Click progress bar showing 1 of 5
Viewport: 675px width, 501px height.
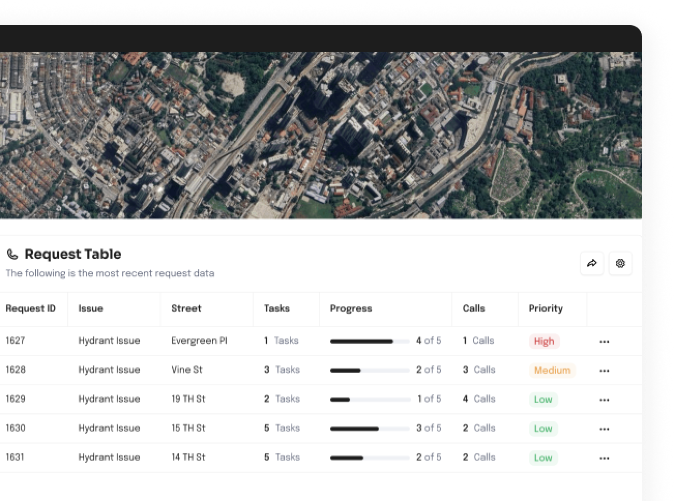coord(370,400)
